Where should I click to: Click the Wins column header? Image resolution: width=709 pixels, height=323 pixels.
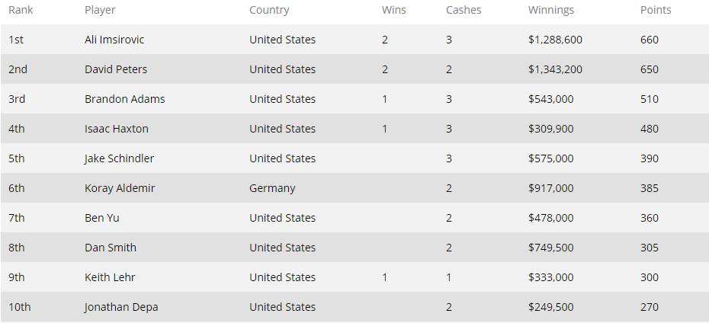(394, 10)
